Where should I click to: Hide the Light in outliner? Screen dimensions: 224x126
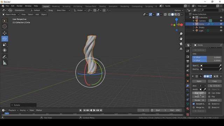coord(221,30)
